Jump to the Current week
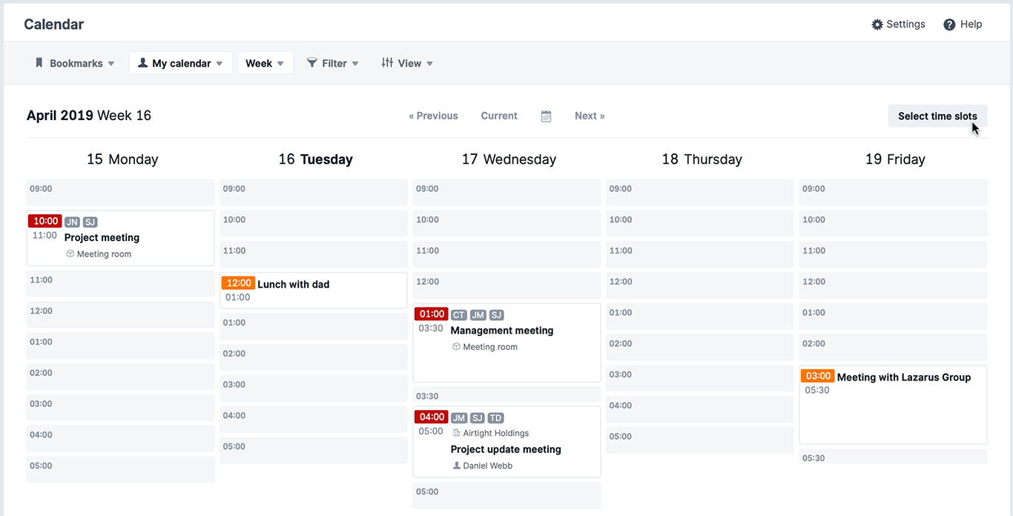Image resolution: width=1013 pixels, height=516 pixels. (x=499, y=116)
